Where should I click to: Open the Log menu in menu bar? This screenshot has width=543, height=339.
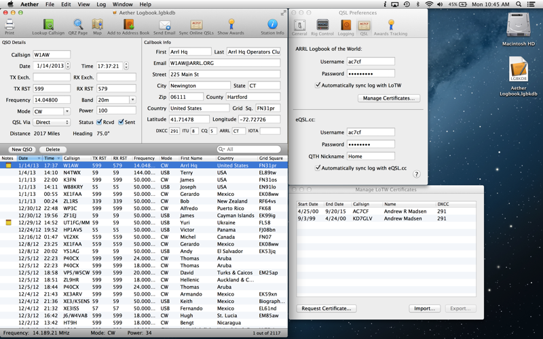(101, 4)
